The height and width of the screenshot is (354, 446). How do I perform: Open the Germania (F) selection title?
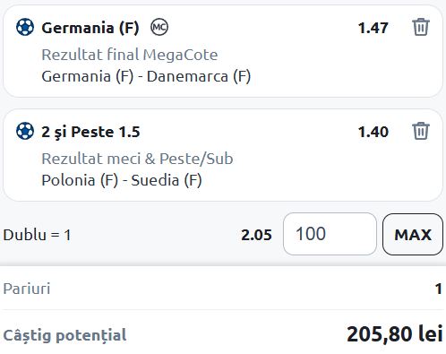(90, 28)
